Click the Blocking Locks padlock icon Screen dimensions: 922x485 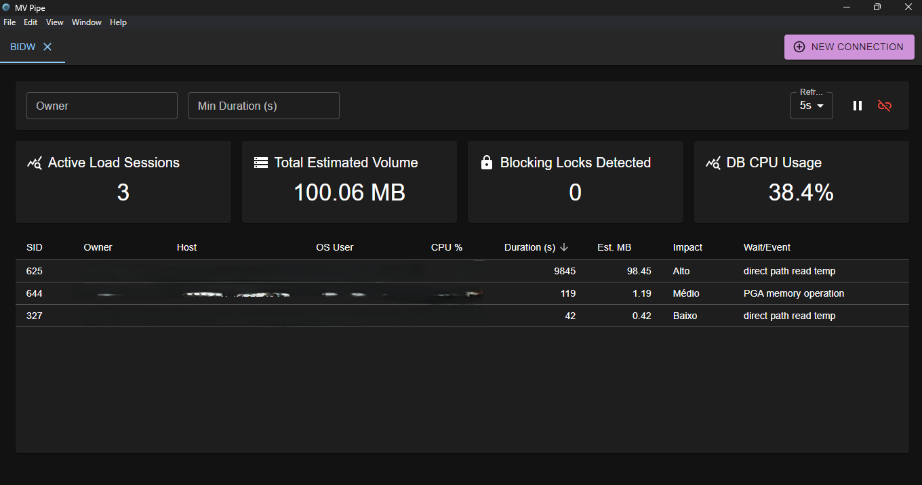tap(486, 163)
